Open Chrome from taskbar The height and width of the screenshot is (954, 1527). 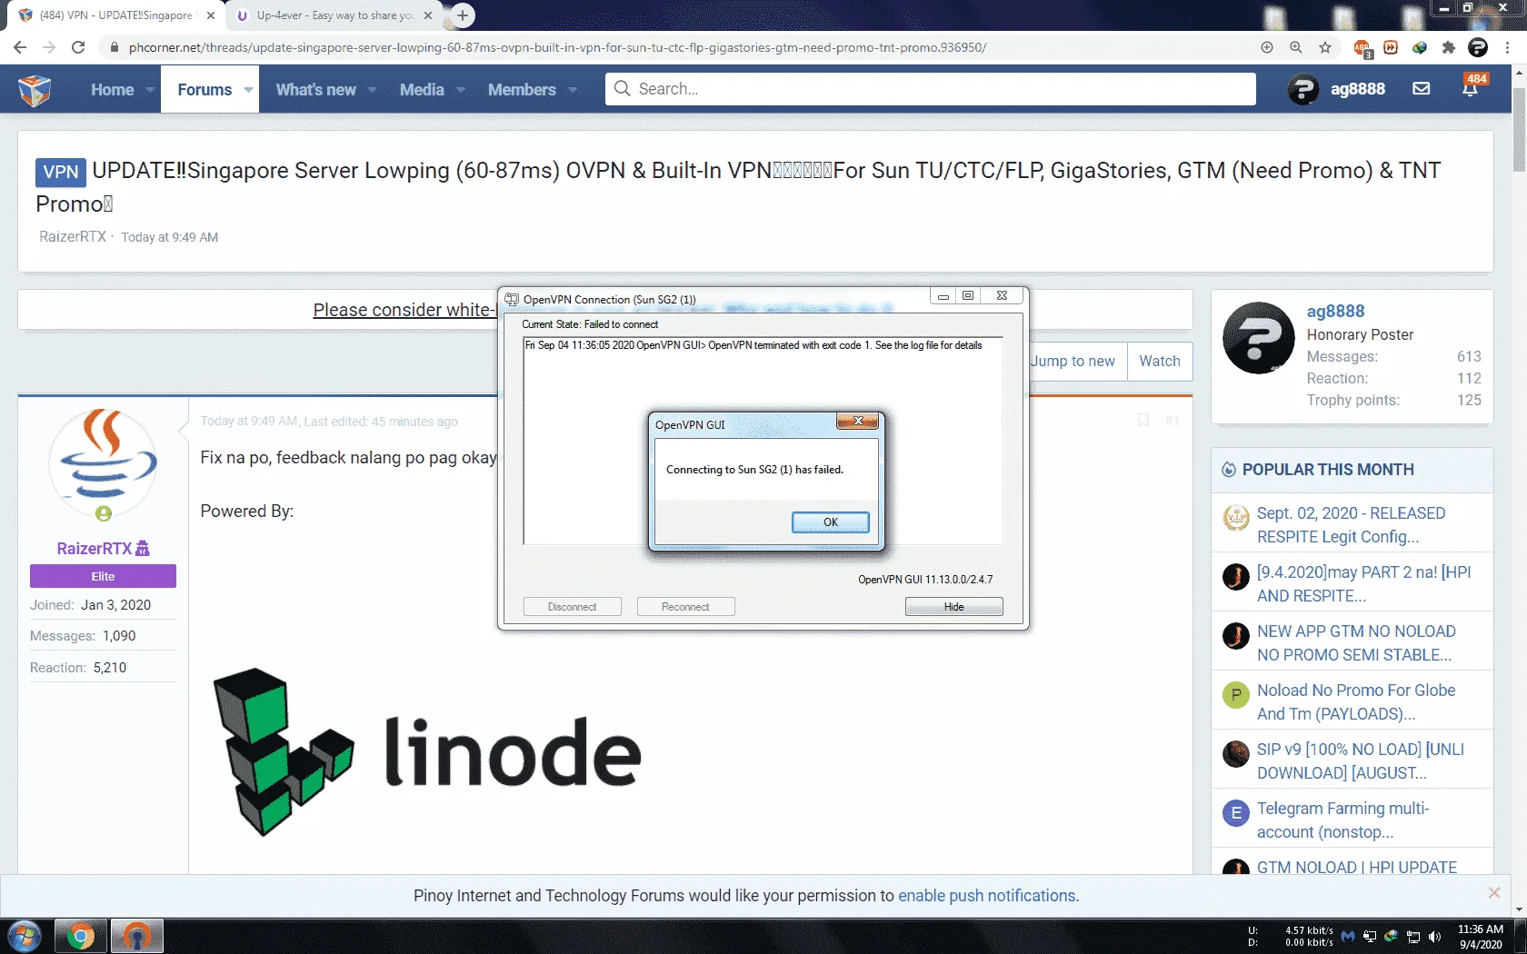pyautogui.click(x=80, y=936)
